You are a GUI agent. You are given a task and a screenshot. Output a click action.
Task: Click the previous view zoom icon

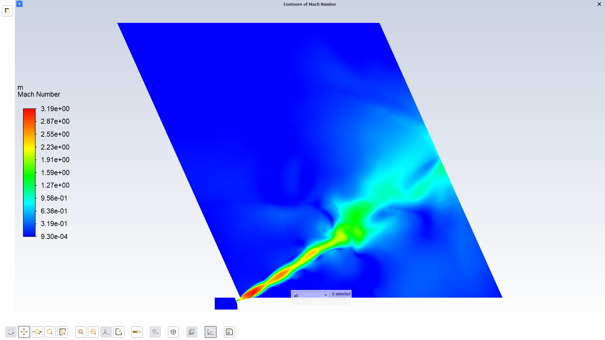tap(93, 332)
